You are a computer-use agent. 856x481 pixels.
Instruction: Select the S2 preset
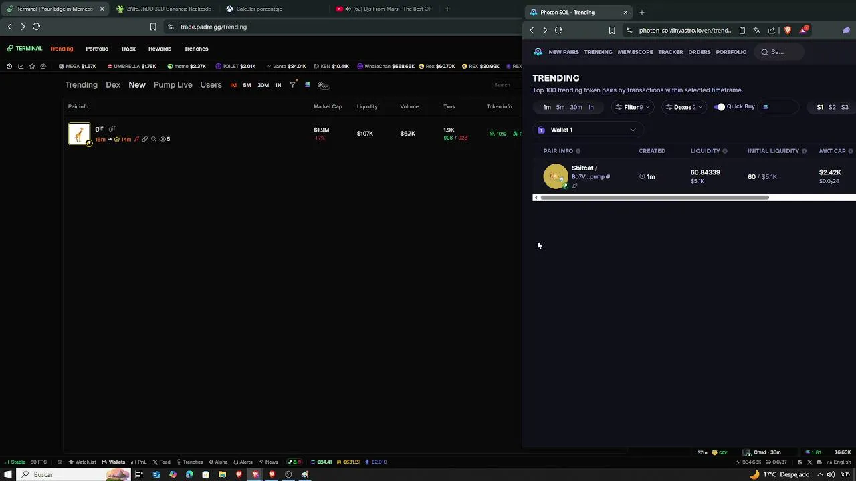click(x=832, y=107)
